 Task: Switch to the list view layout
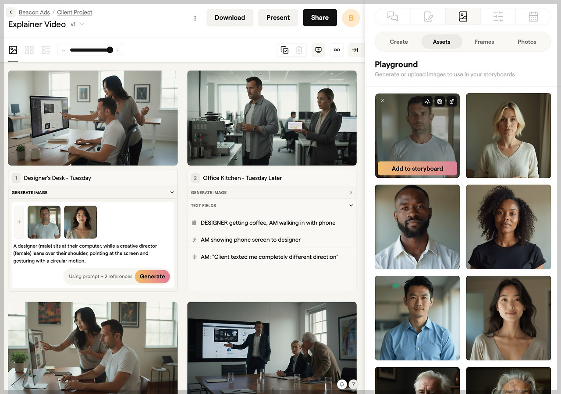(x=46, y=50)
